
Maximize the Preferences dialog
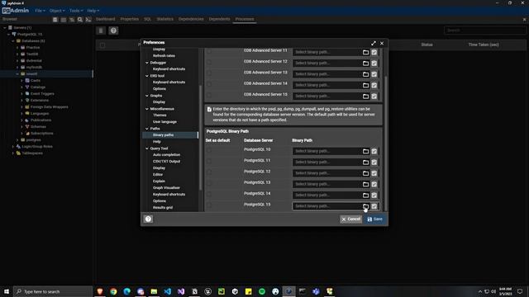click(x=374, y=43)
